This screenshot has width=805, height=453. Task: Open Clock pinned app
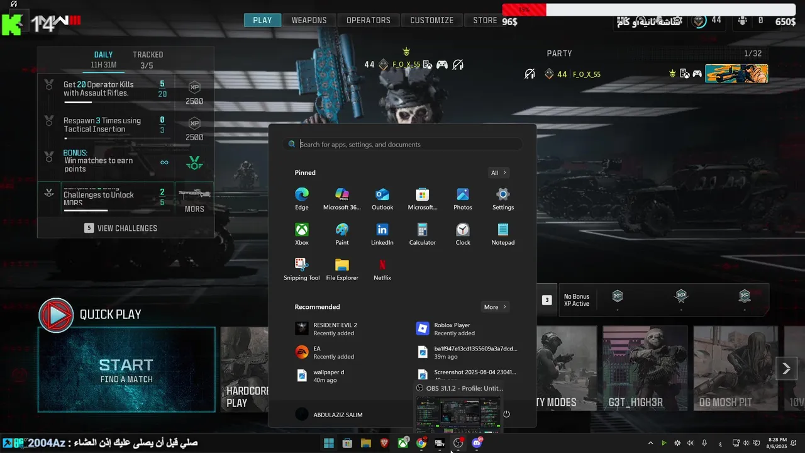point(463,234)
